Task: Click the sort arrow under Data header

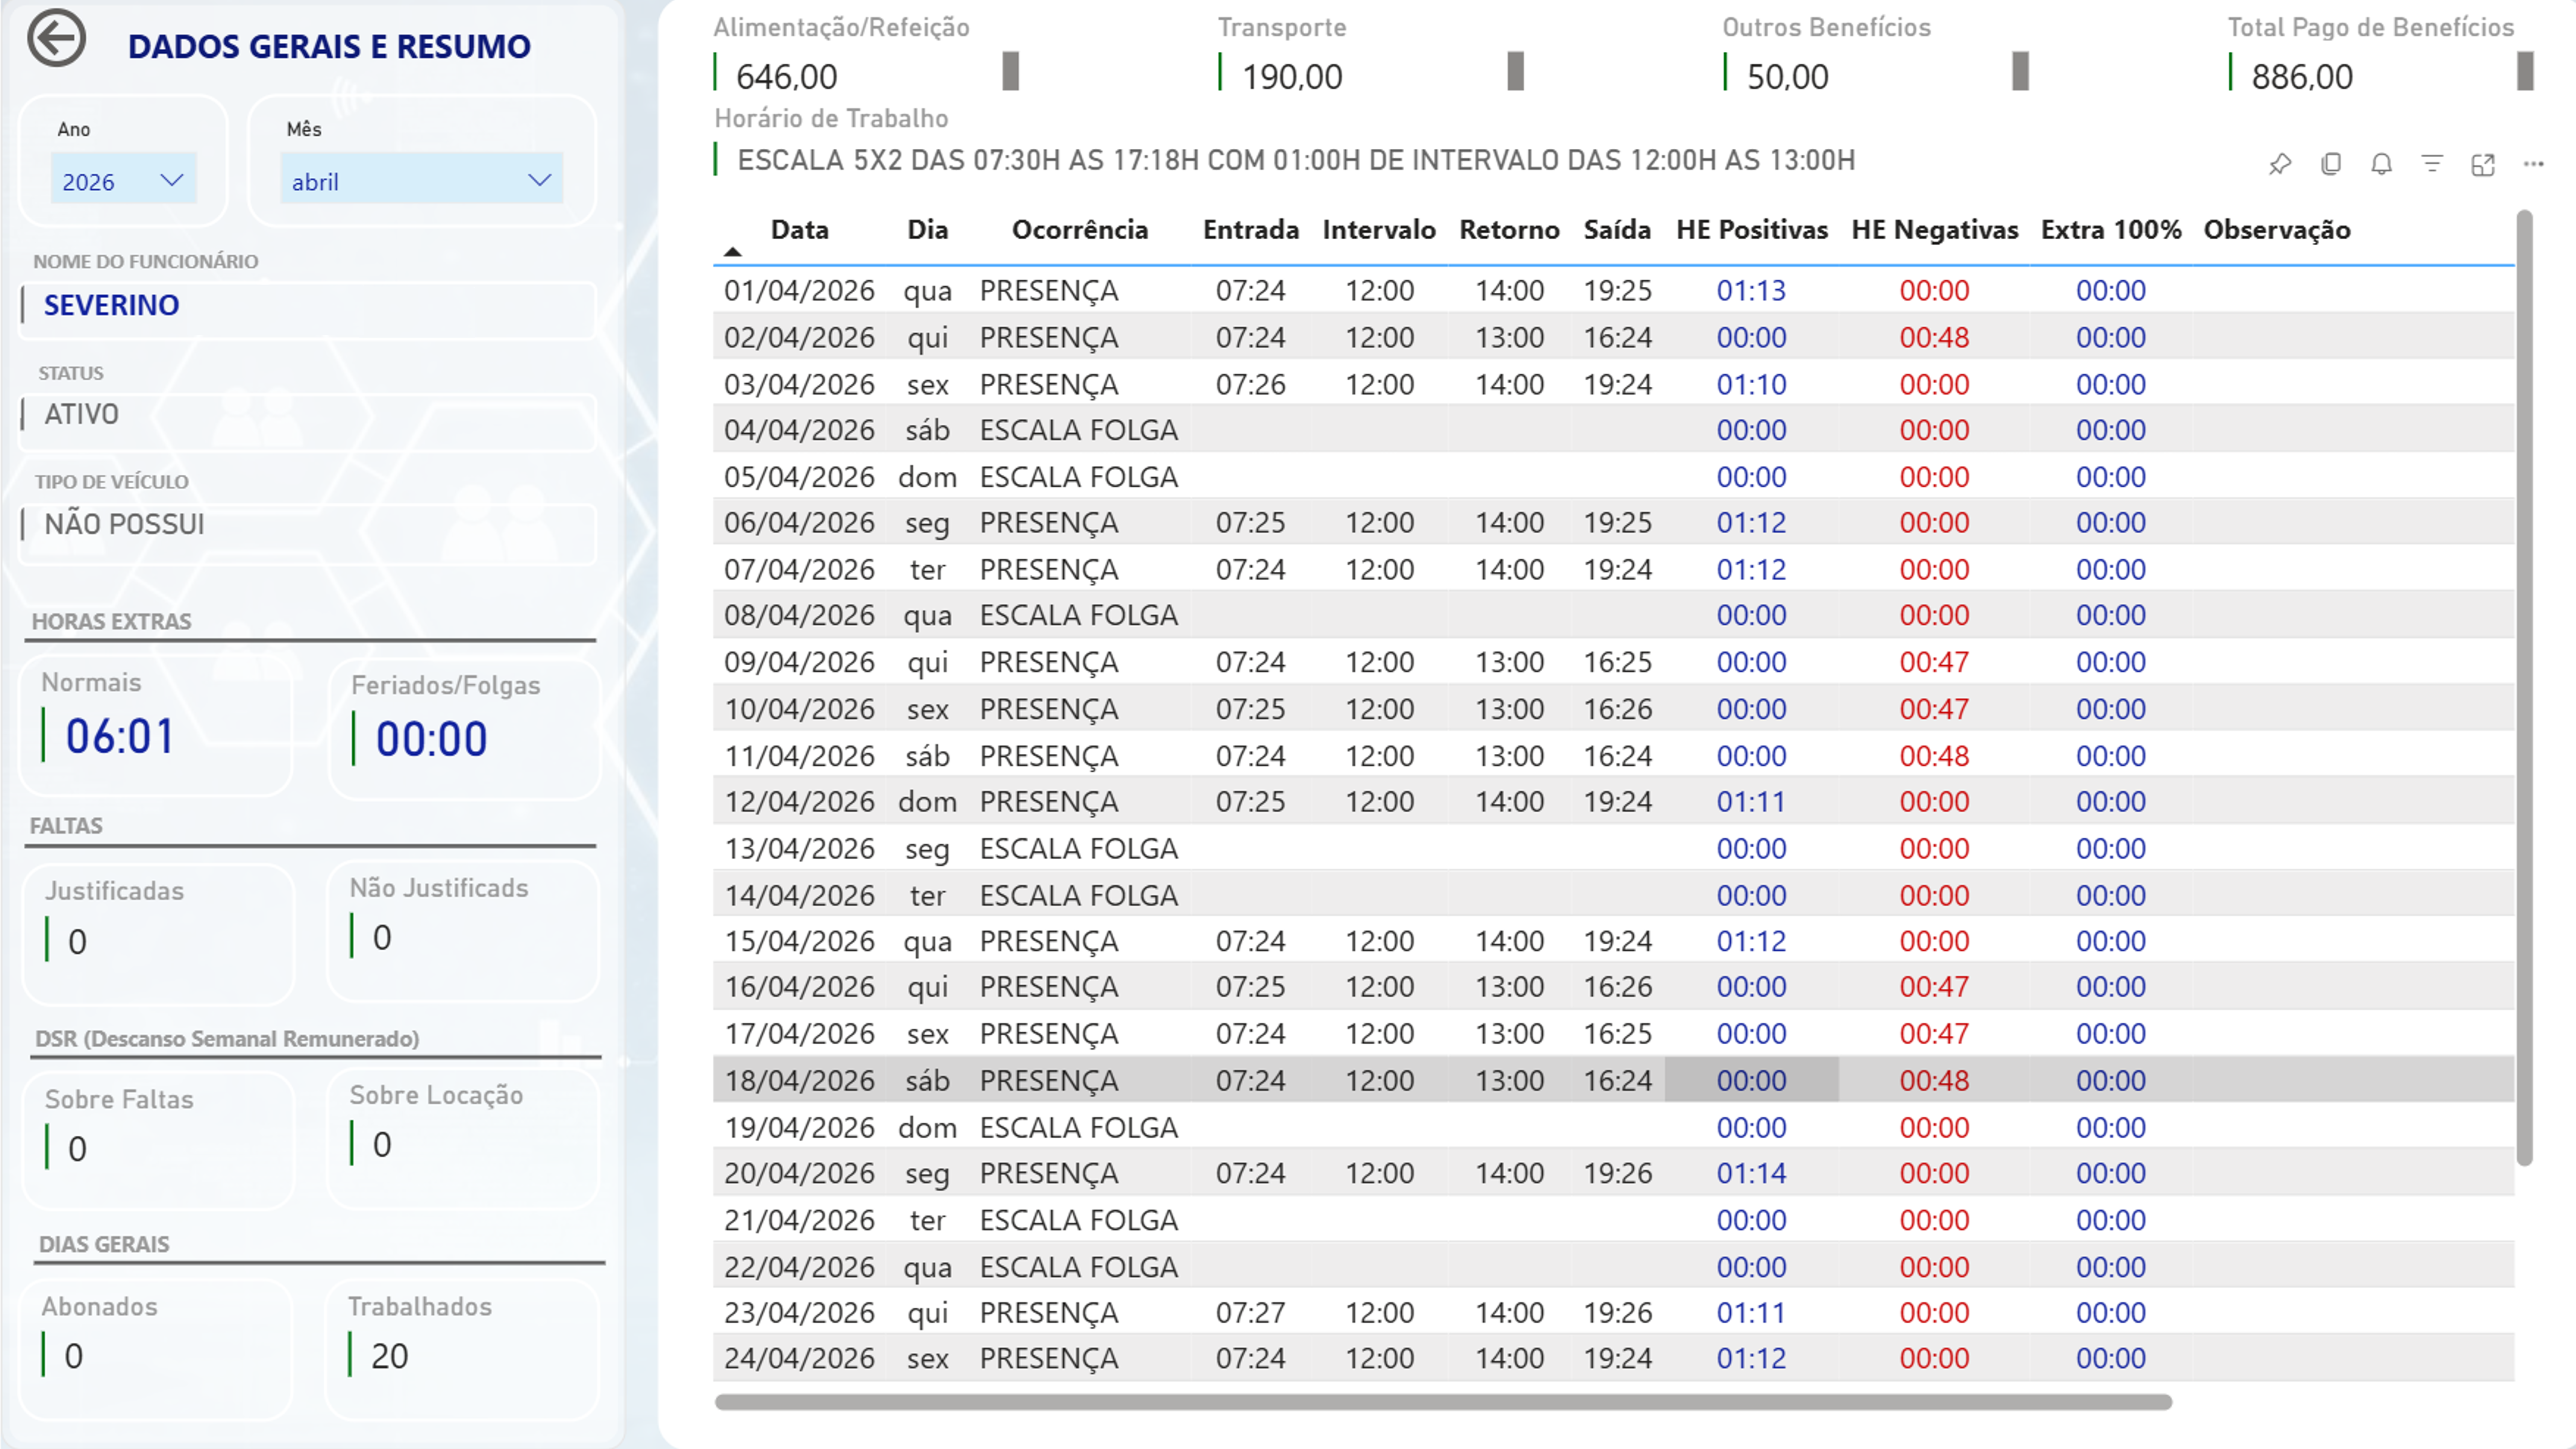Action: click(733, 252)
